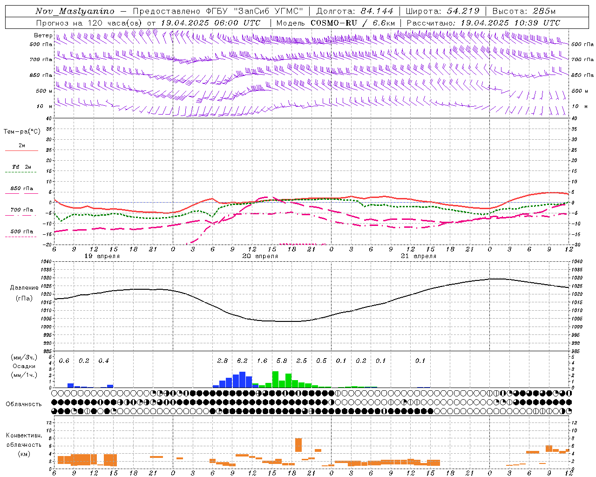This screenshot has height=477, width=596.
Task: Click the 500 гПа temperature legend entry
Action: (x=22, y=232)
